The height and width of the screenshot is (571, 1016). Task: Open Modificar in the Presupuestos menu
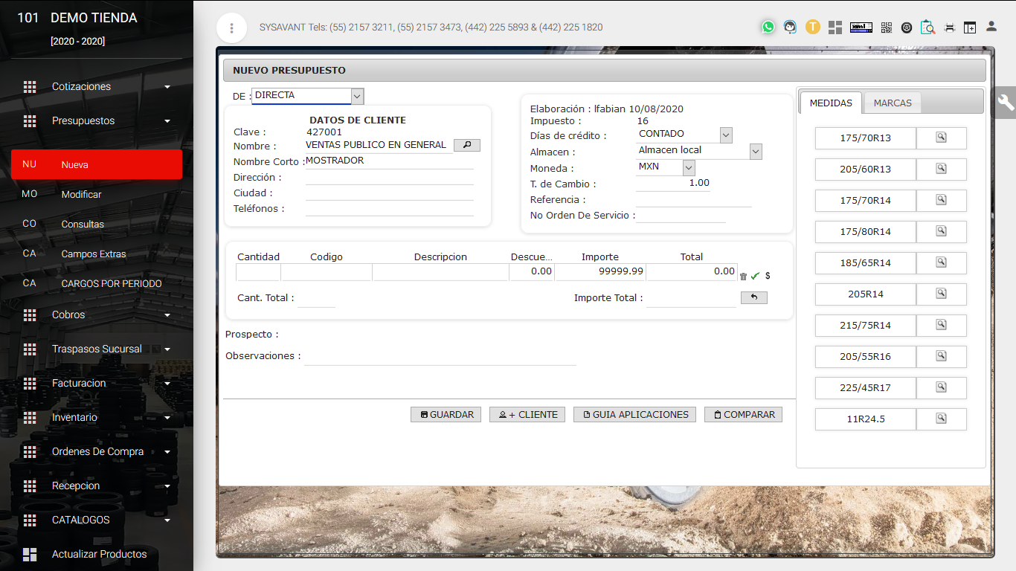pos(82,194)
